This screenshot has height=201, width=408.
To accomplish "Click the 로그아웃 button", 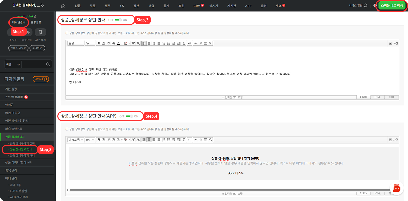I will coord(37,48).
